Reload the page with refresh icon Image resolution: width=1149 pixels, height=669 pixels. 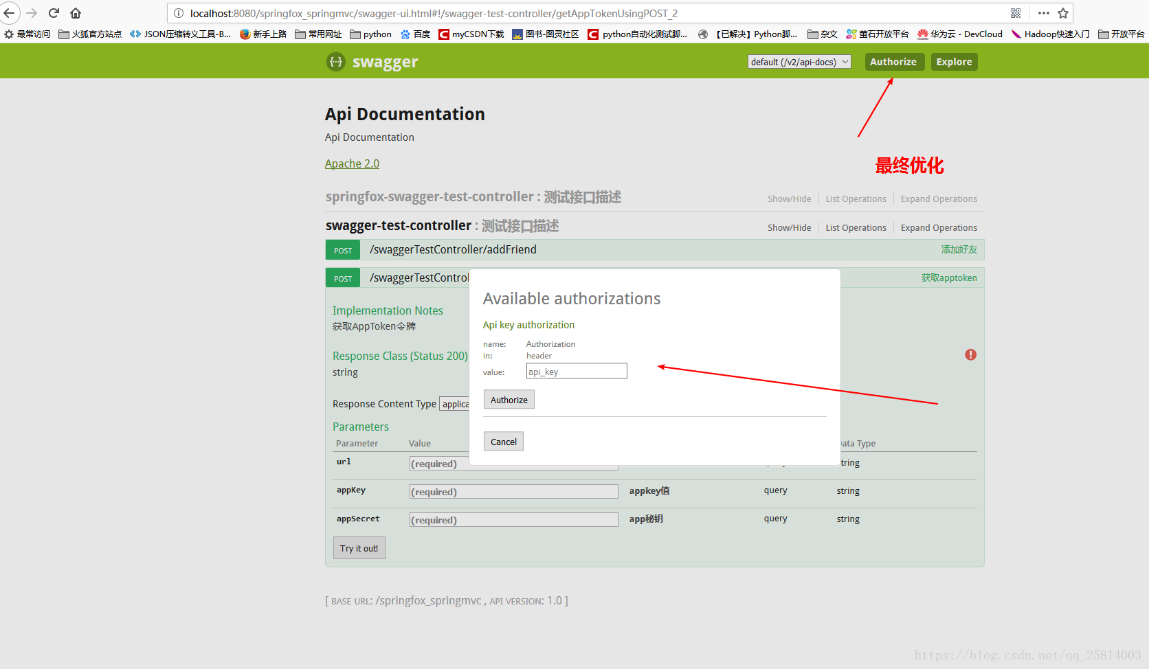[x=54, y=13]
